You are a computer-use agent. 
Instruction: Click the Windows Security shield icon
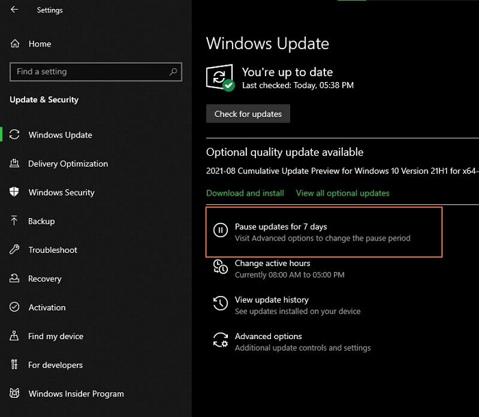click(x=14, y=192)
